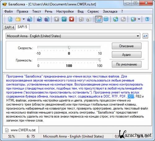Pause reading with the Pause button
Viewport: 155px width, 141px height.
point(64,19)
